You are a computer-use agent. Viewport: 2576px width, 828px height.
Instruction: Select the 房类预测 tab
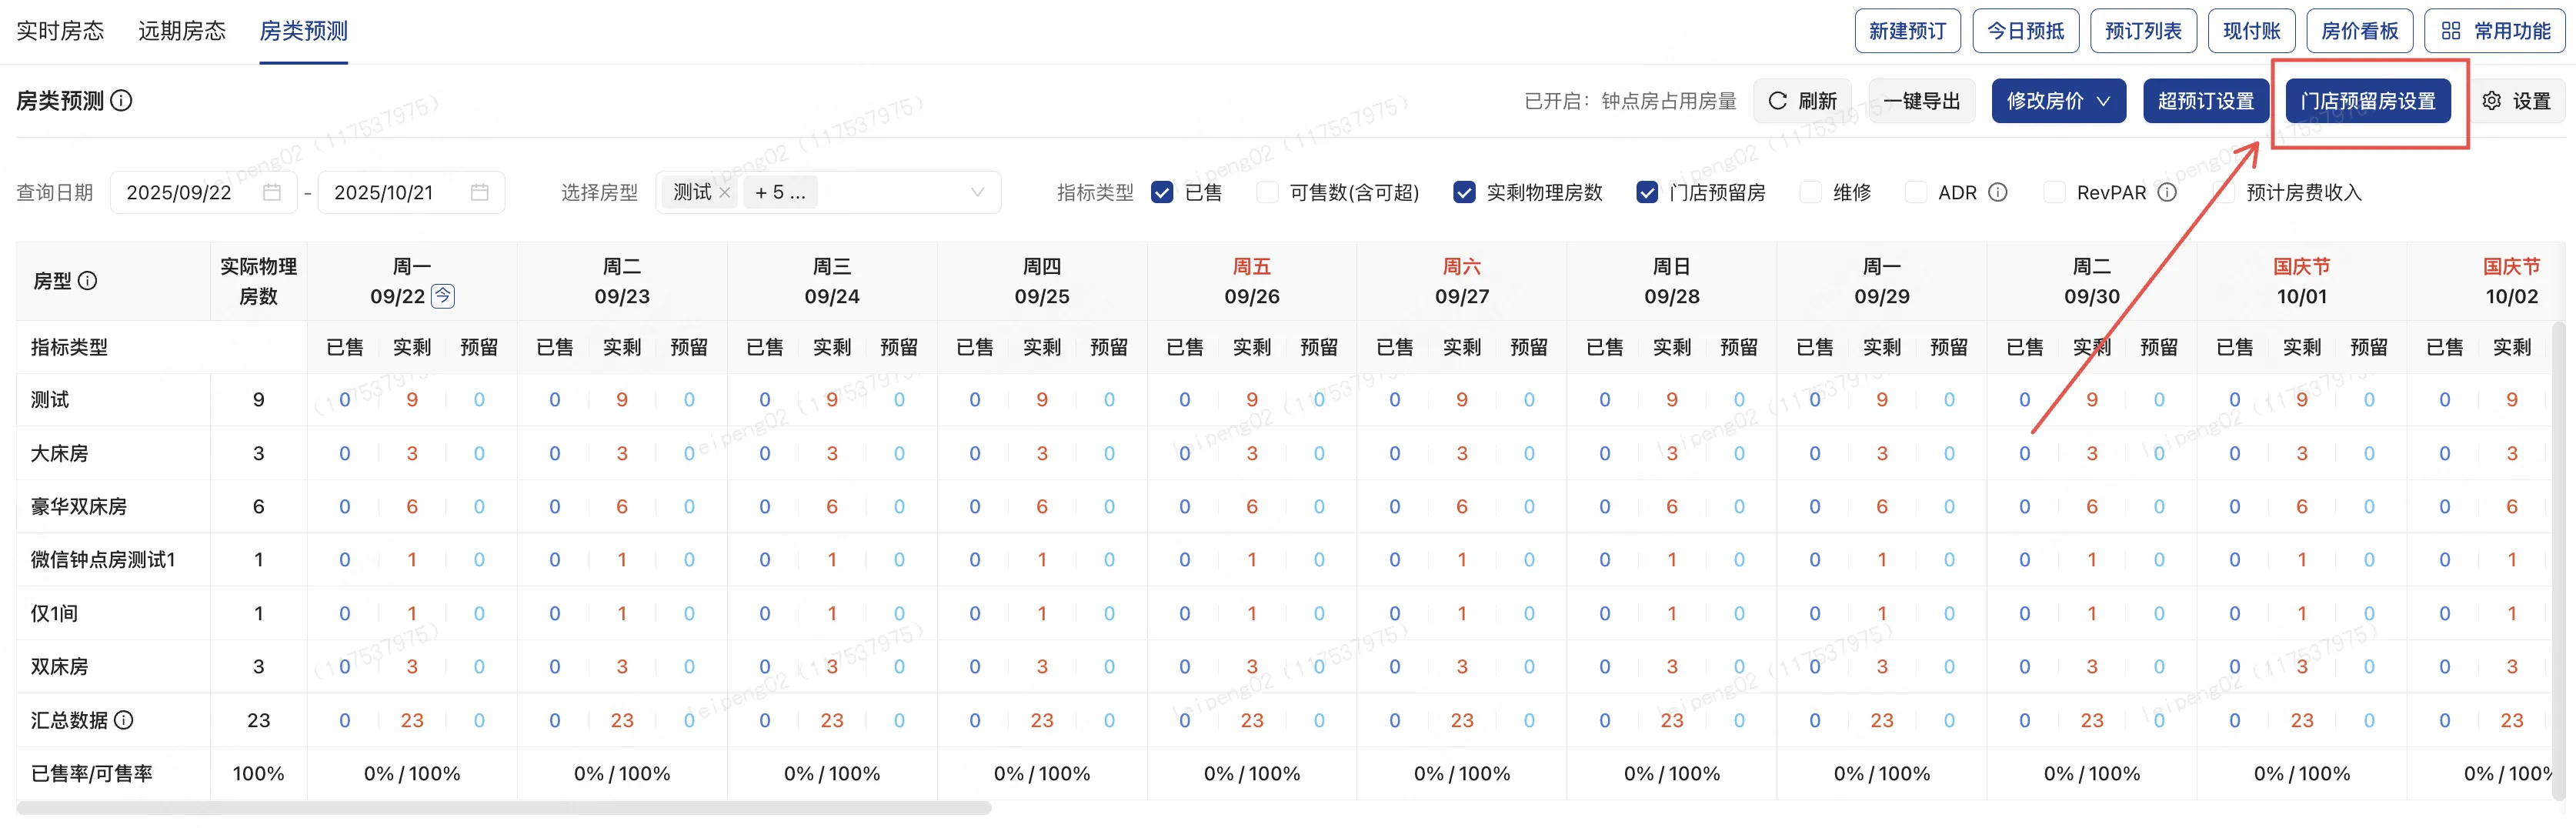tap(303, 31)
